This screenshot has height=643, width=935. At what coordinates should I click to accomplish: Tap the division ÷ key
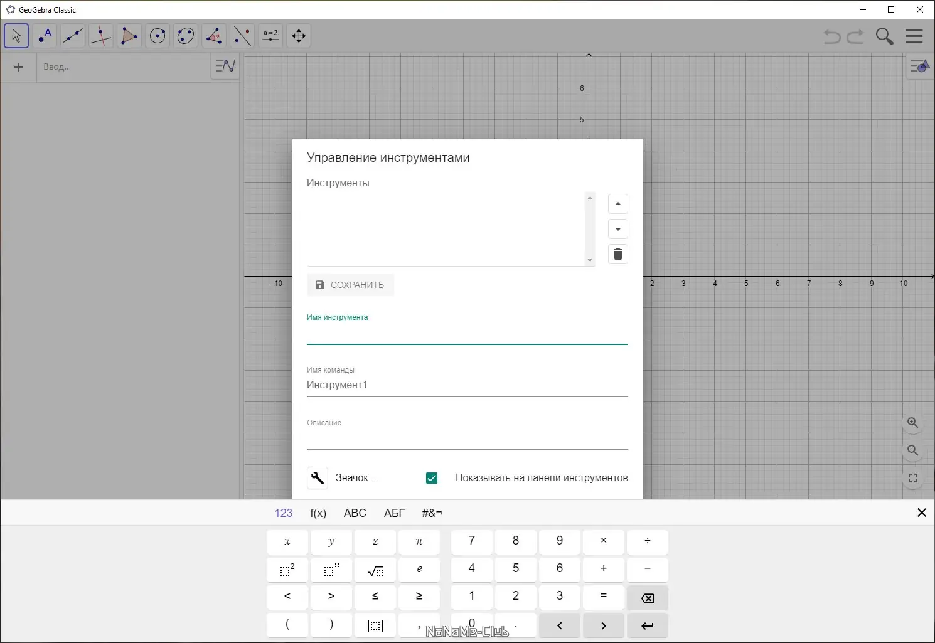(648, 542)
